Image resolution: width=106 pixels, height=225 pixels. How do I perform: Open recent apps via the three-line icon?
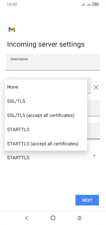point(79,218)
